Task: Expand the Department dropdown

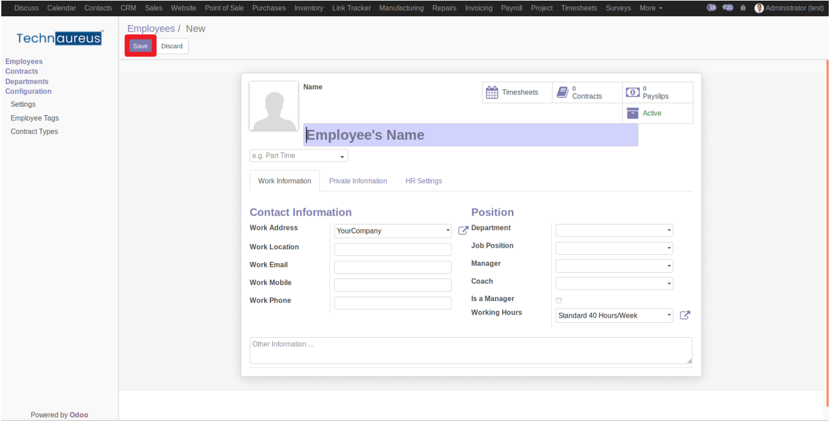Action: coord(614,231)
